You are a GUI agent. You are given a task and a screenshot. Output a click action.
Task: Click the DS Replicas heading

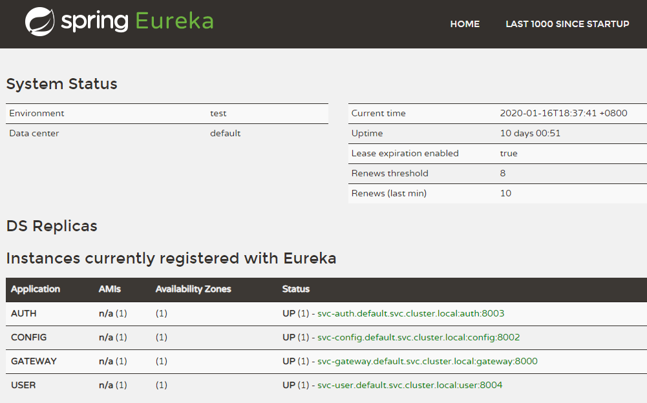coord(52,226)
